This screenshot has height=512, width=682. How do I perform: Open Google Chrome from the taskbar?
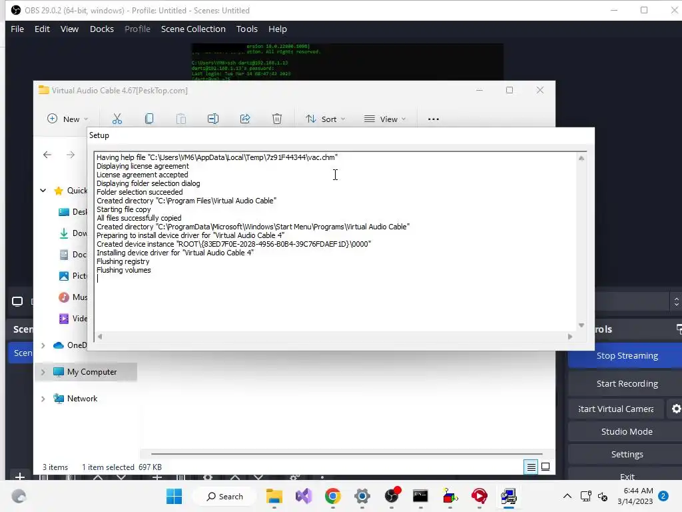coord(333,496)
